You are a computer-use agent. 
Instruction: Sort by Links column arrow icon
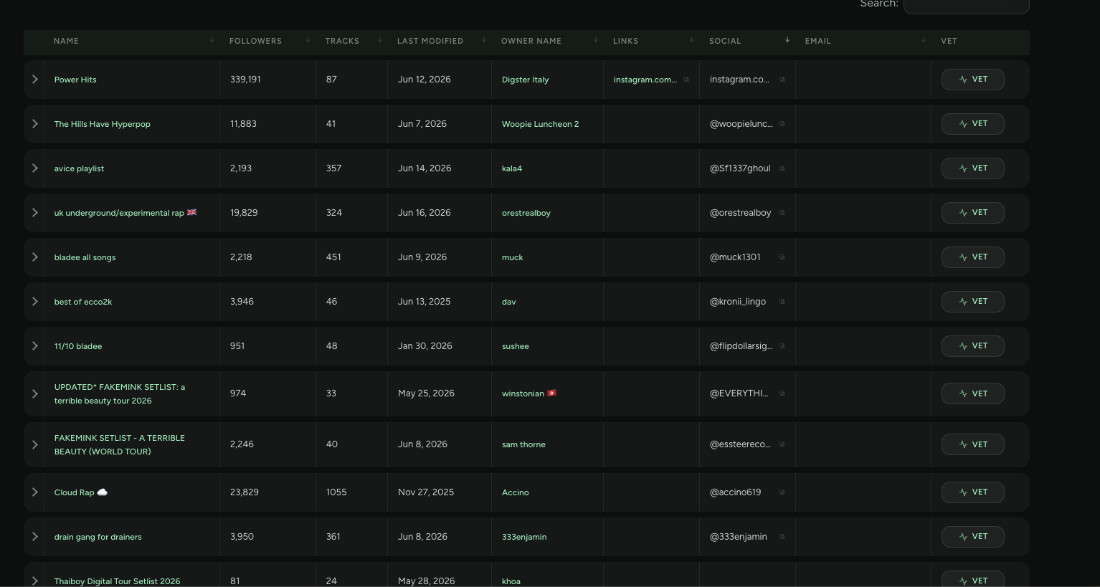pos(692,40)
